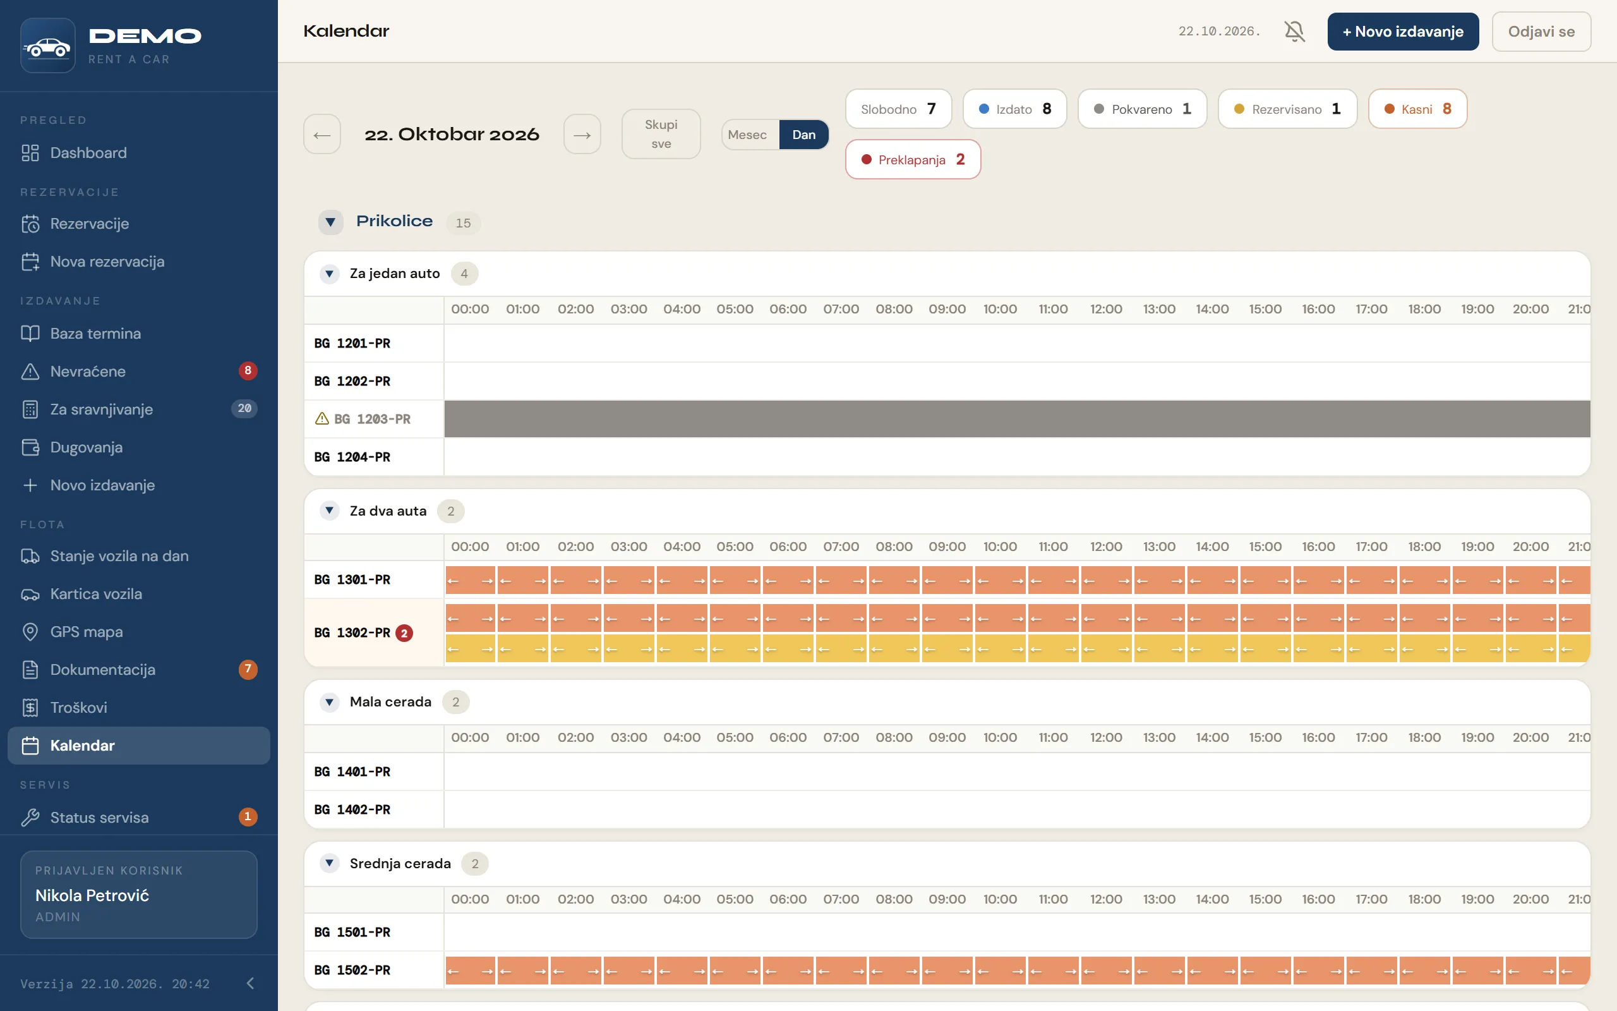Go to next day with right arrow
Viewport: 1617px width, 1011px height.
(x=582, y=135)
